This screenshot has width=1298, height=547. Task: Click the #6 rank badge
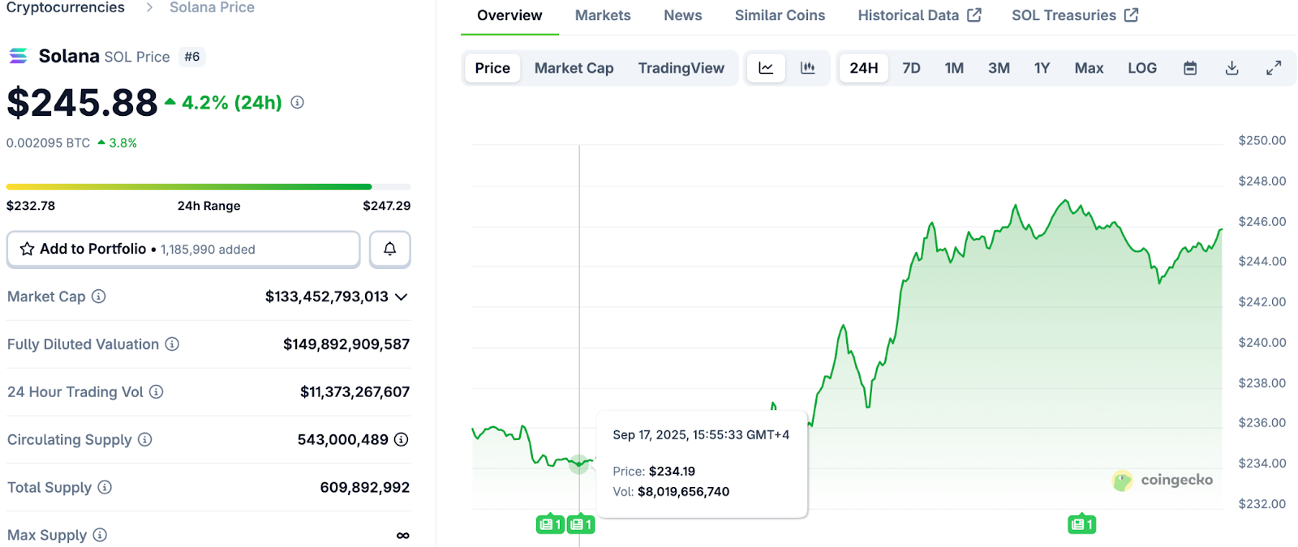coord(191,57)
